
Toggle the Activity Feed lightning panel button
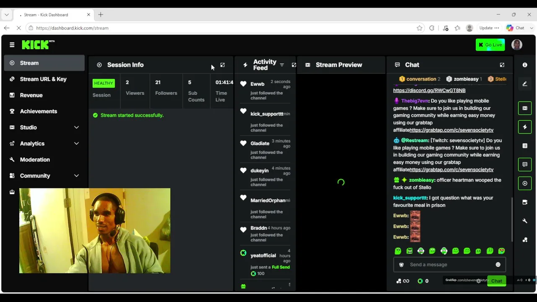[x=525, y=127]
